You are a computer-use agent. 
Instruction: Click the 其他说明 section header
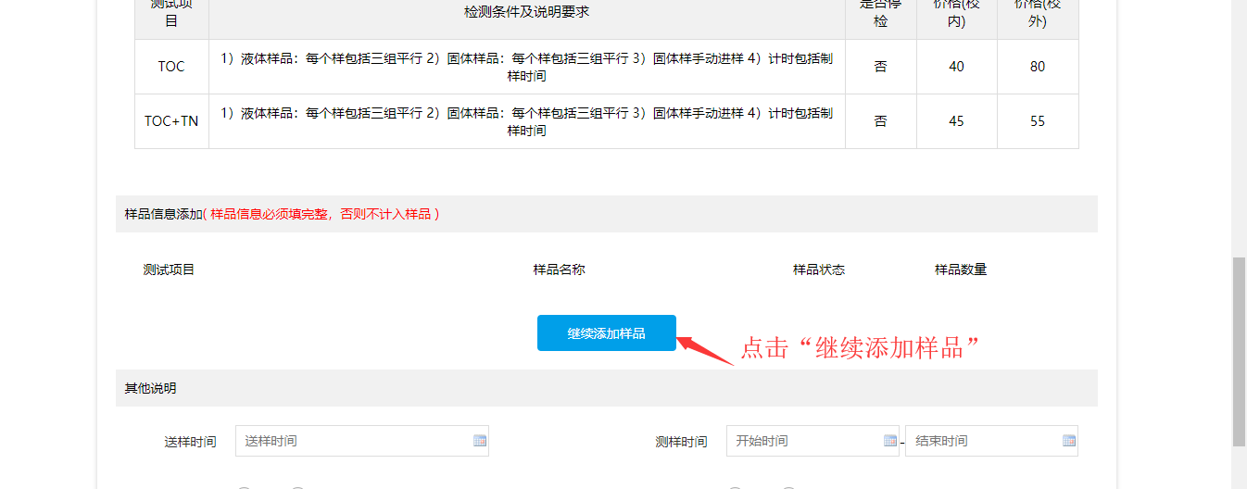point(151,388)
